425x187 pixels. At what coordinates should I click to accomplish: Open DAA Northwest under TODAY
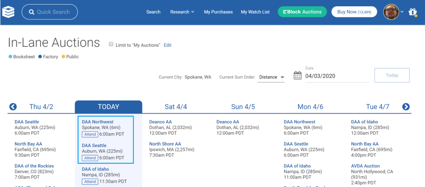coord(98,122)
